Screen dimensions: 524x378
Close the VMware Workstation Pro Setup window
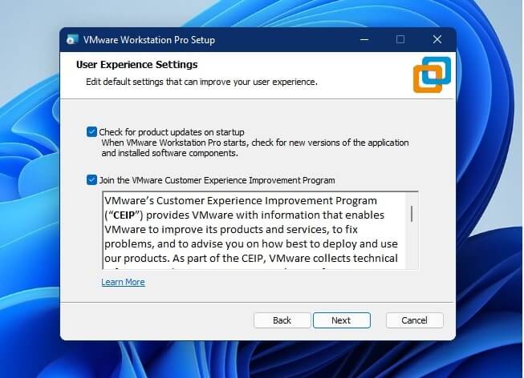(x=437, y=40)
